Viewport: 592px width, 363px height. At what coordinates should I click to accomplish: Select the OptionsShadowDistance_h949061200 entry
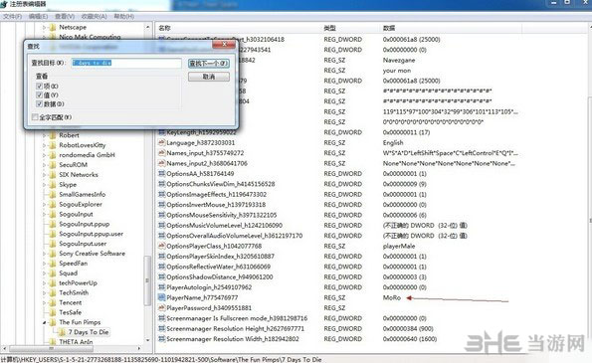coord(219,276)
